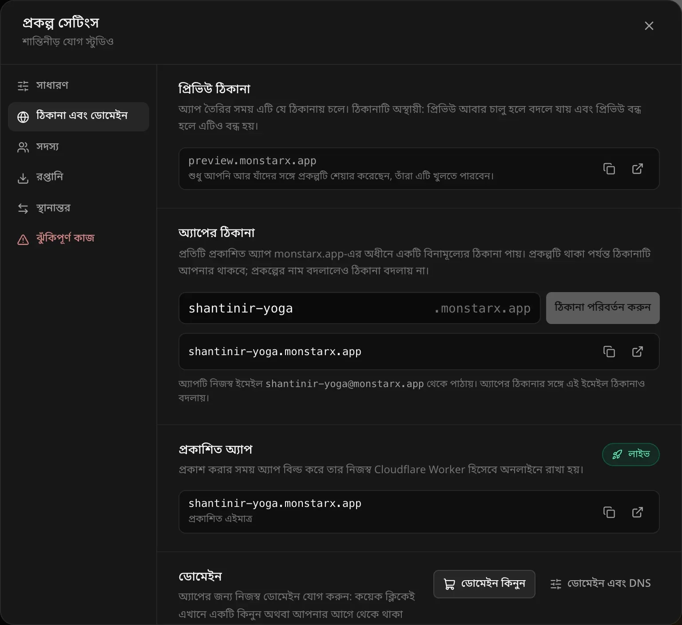Open the app address link under অ্যাপের ঠিকানা
The image size is (682, 625).
(638, 352)
